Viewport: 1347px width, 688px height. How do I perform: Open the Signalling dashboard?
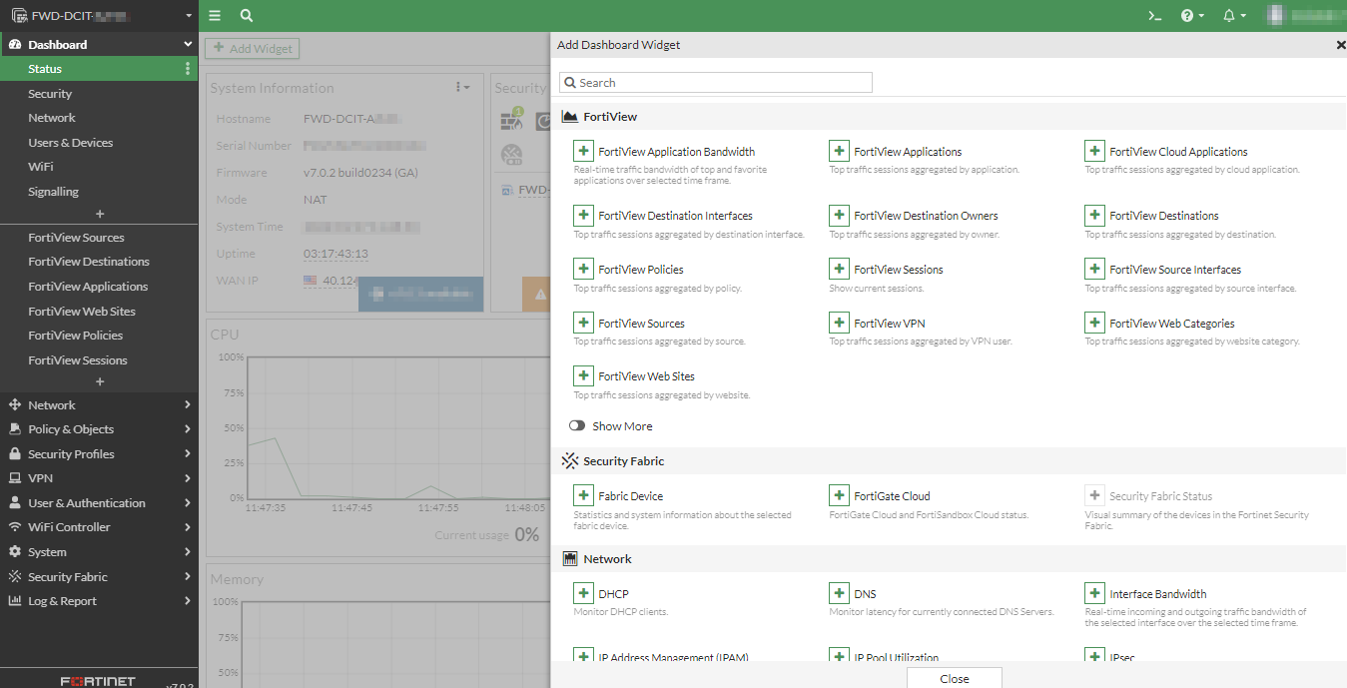pos(53,191)
